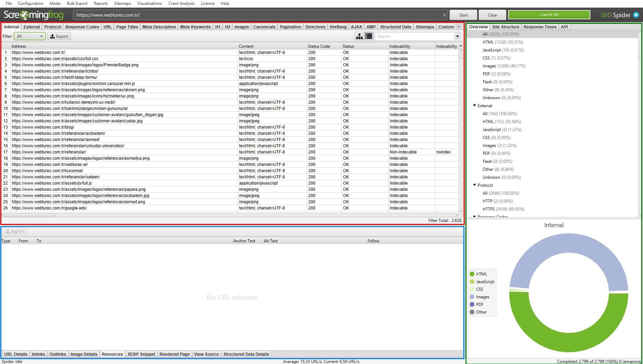The image size is (643, 364).
Task: Clear the URL with the x icon
Action: coord(444,15)
